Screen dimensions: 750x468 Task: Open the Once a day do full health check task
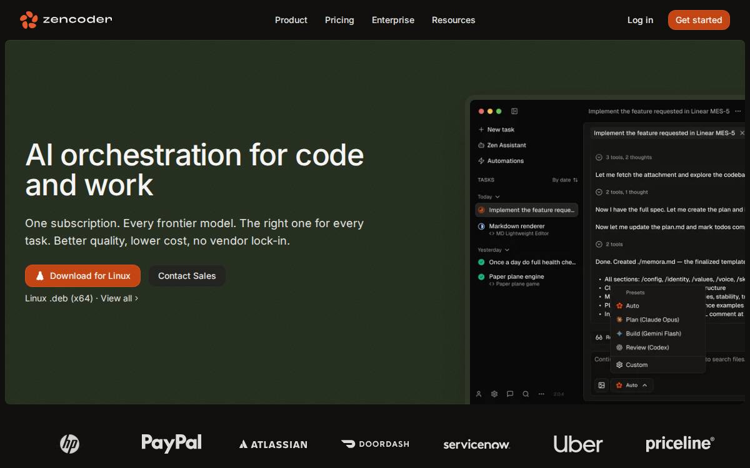[x=527, y=262]
